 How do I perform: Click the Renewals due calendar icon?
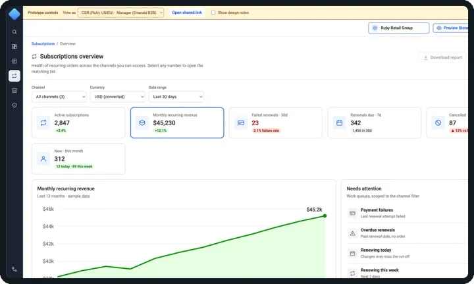340,123
